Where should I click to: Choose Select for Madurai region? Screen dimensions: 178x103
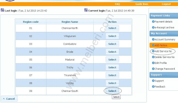(x=112, y=60)
